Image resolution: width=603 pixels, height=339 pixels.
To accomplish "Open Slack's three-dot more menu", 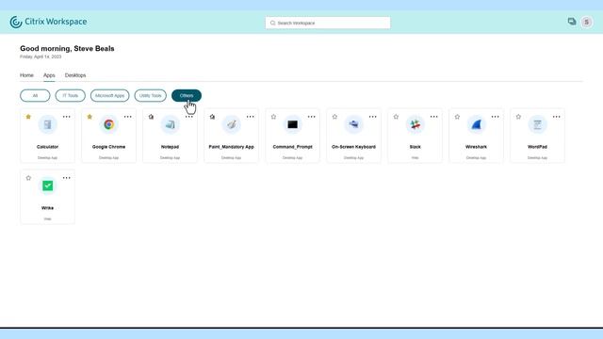I will point(433,117).
